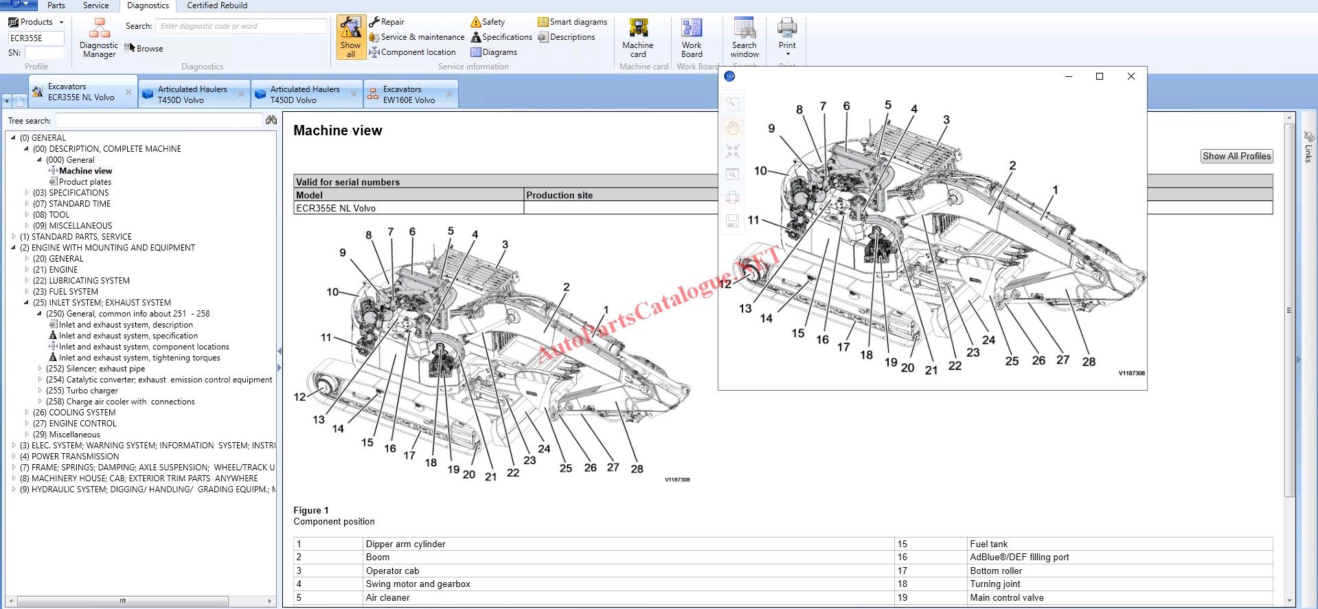Click the tree panel horizontal scrollbar
1318x609 pixels.
(x=124, y=601)
